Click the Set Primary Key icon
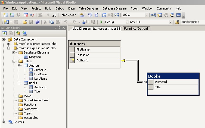205x128 pixels. 48,15
